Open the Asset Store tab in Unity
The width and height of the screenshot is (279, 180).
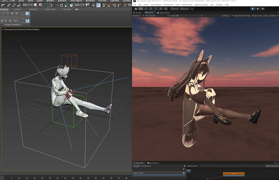point(163,13)
